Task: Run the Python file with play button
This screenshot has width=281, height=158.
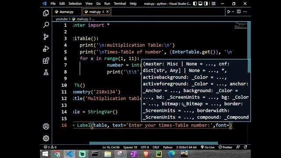Action: [229, 12]
